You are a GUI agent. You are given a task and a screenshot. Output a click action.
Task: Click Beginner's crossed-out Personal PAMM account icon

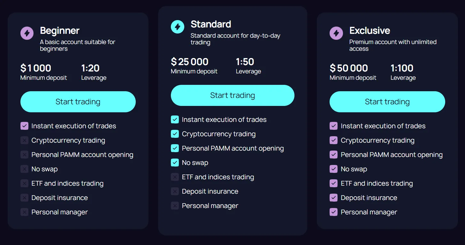(24, 155)
